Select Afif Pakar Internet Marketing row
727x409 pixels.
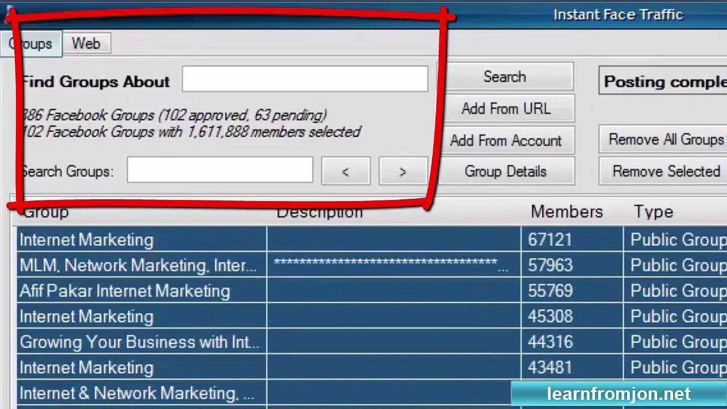371,291
